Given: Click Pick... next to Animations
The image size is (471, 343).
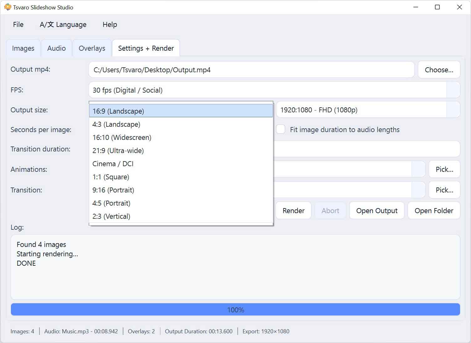Looking at the screenshot, I should pyautogui.click(x=444, y=169).
